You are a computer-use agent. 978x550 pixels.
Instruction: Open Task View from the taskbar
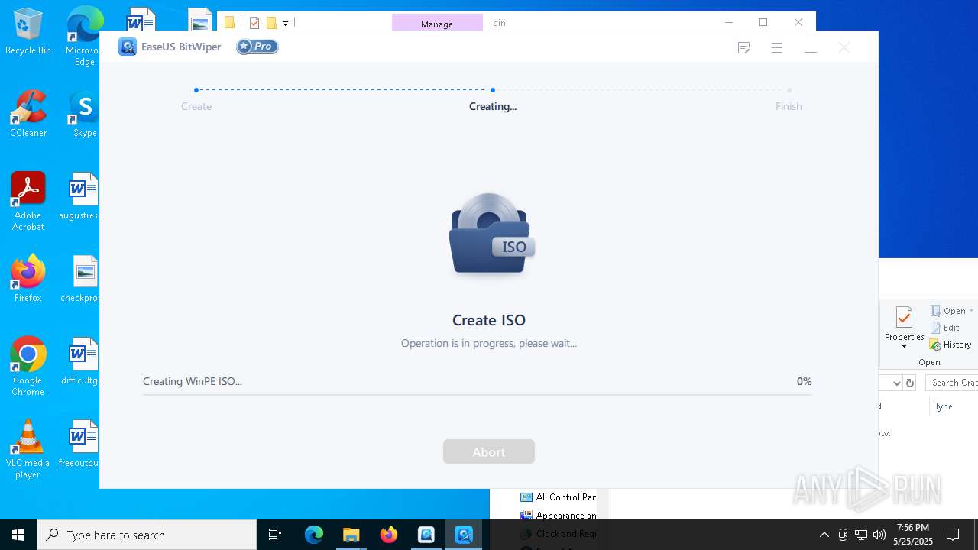coord(275,535)
